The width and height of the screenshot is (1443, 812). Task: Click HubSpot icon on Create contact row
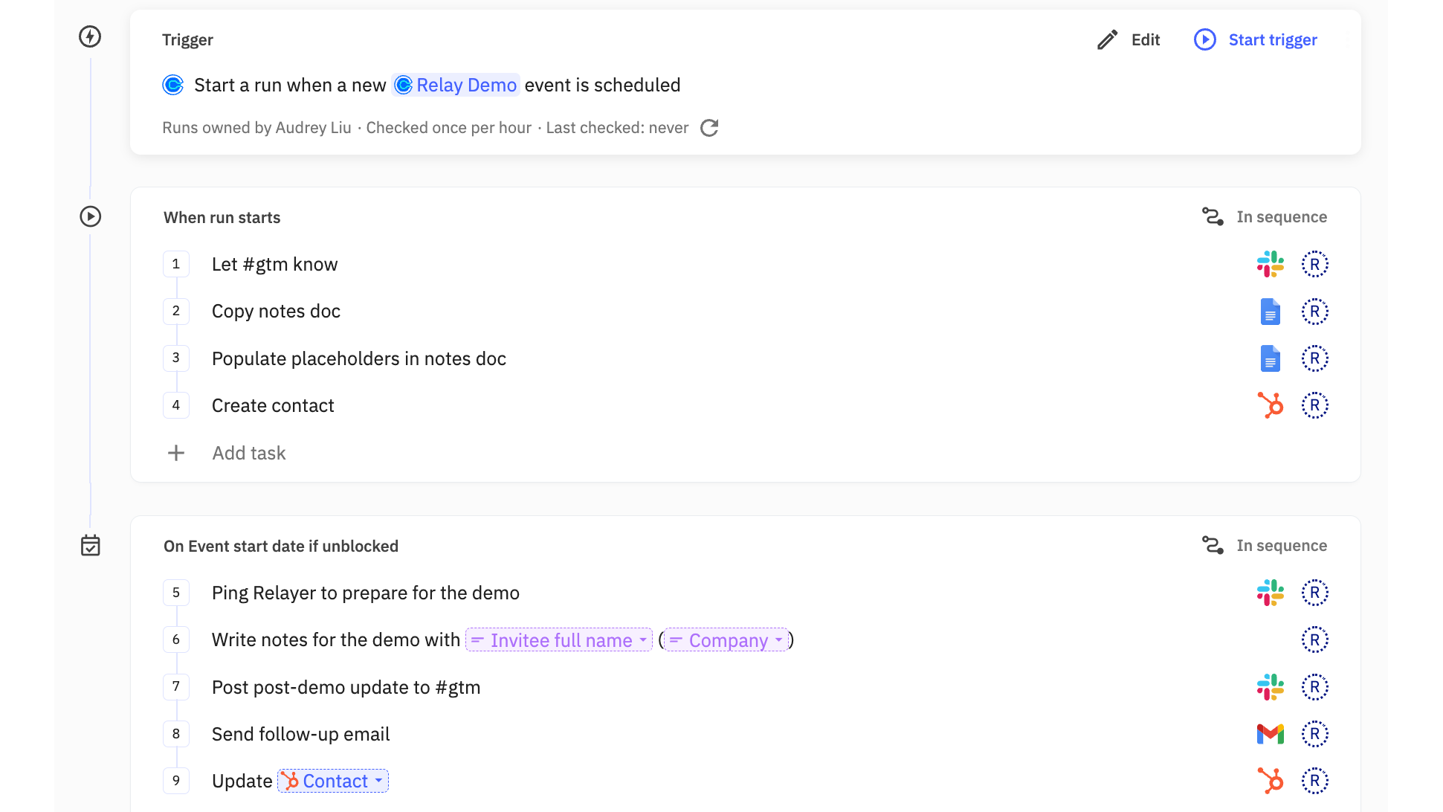[1270, 406]
